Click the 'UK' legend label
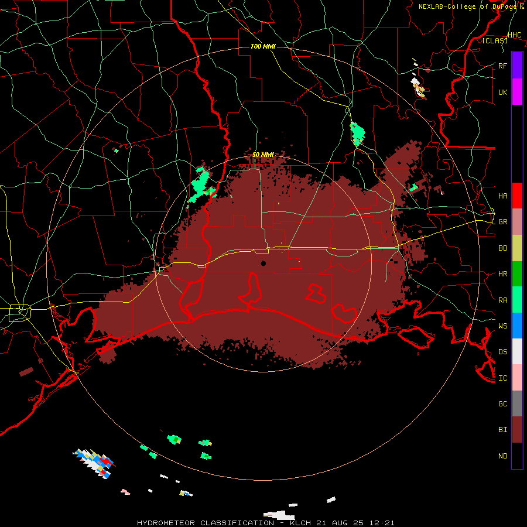The width and height of the screenshot is (527, 527). 502,92
